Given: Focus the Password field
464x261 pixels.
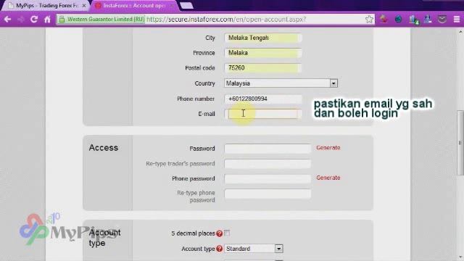Looking at the screenshot, I should tap(268, 149).
